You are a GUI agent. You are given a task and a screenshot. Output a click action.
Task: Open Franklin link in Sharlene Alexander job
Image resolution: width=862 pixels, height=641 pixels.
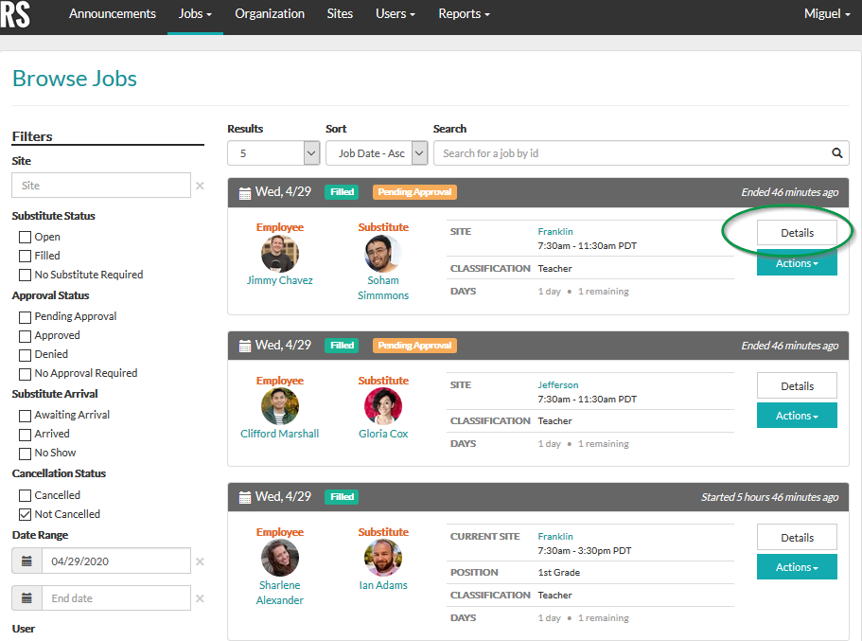(555, 537)
